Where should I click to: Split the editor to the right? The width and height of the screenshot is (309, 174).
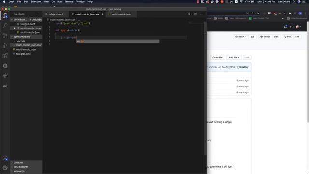coord(195,14)
